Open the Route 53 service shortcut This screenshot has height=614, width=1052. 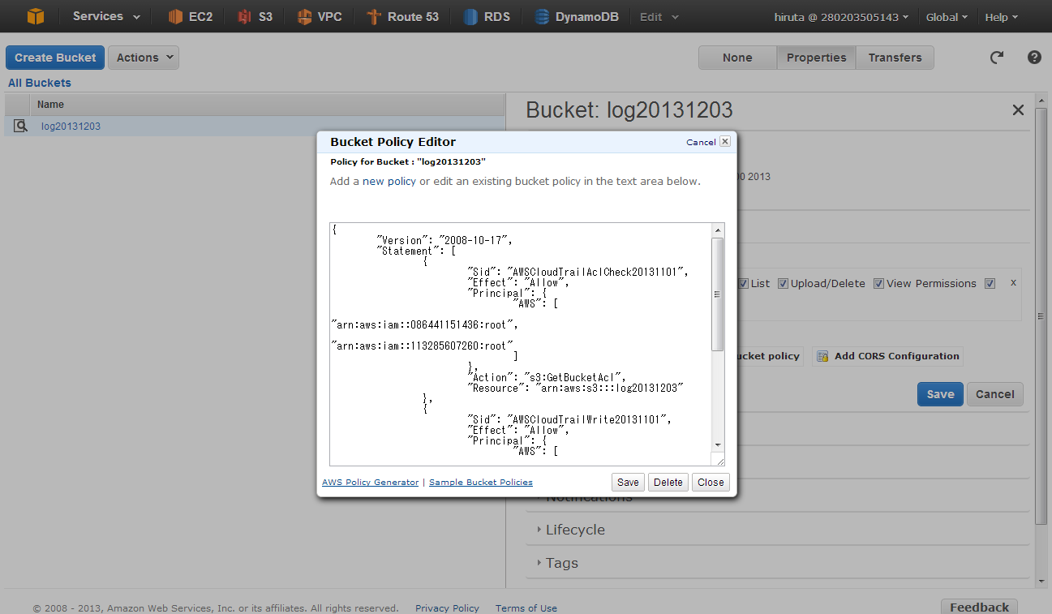pos(402,16)
